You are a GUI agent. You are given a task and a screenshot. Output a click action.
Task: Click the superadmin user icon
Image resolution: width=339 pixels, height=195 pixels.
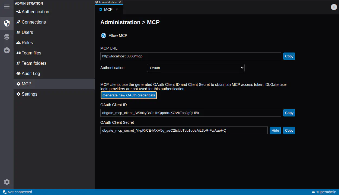(x=314, y=192)
